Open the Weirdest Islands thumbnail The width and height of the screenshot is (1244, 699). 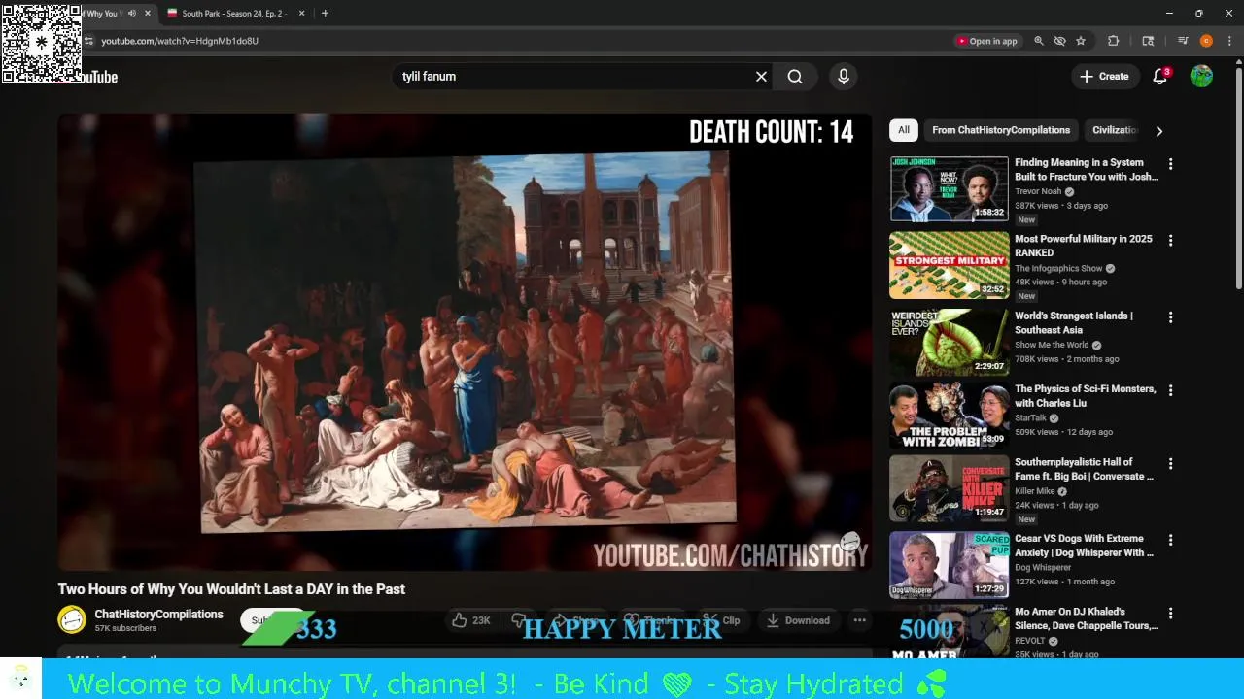(x=950, y=343)
